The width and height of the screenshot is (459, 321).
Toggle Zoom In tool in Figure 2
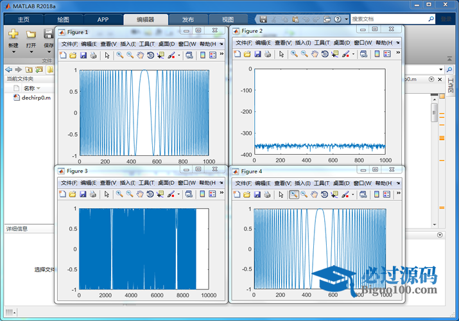pos(294,54)
